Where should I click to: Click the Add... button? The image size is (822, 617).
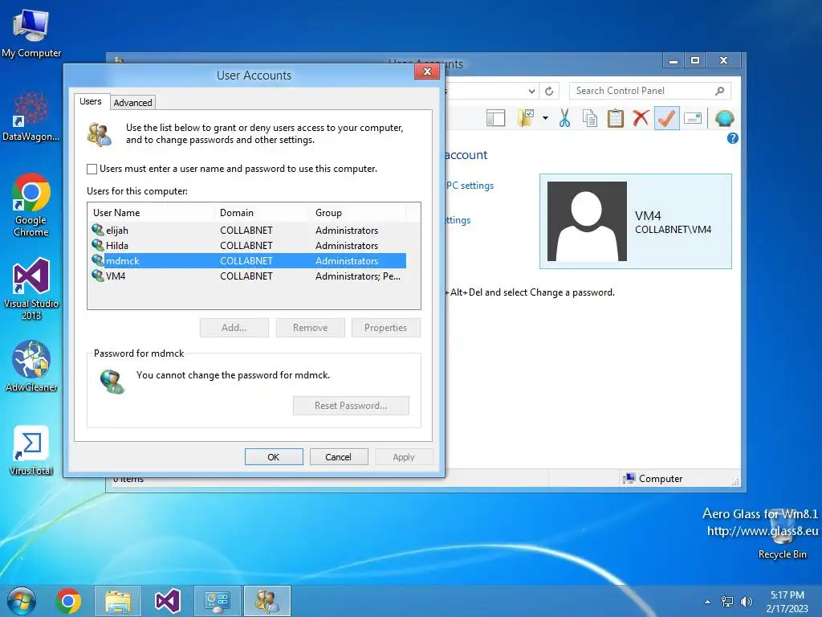(234, 328)
